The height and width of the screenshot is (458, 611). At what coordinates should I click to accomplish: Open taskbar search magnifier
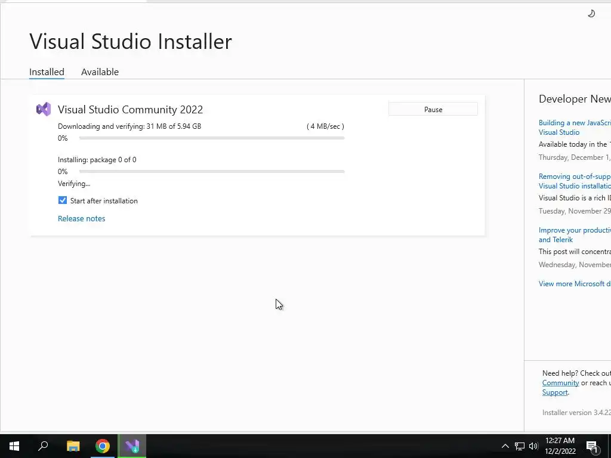[x=43, y=446]
